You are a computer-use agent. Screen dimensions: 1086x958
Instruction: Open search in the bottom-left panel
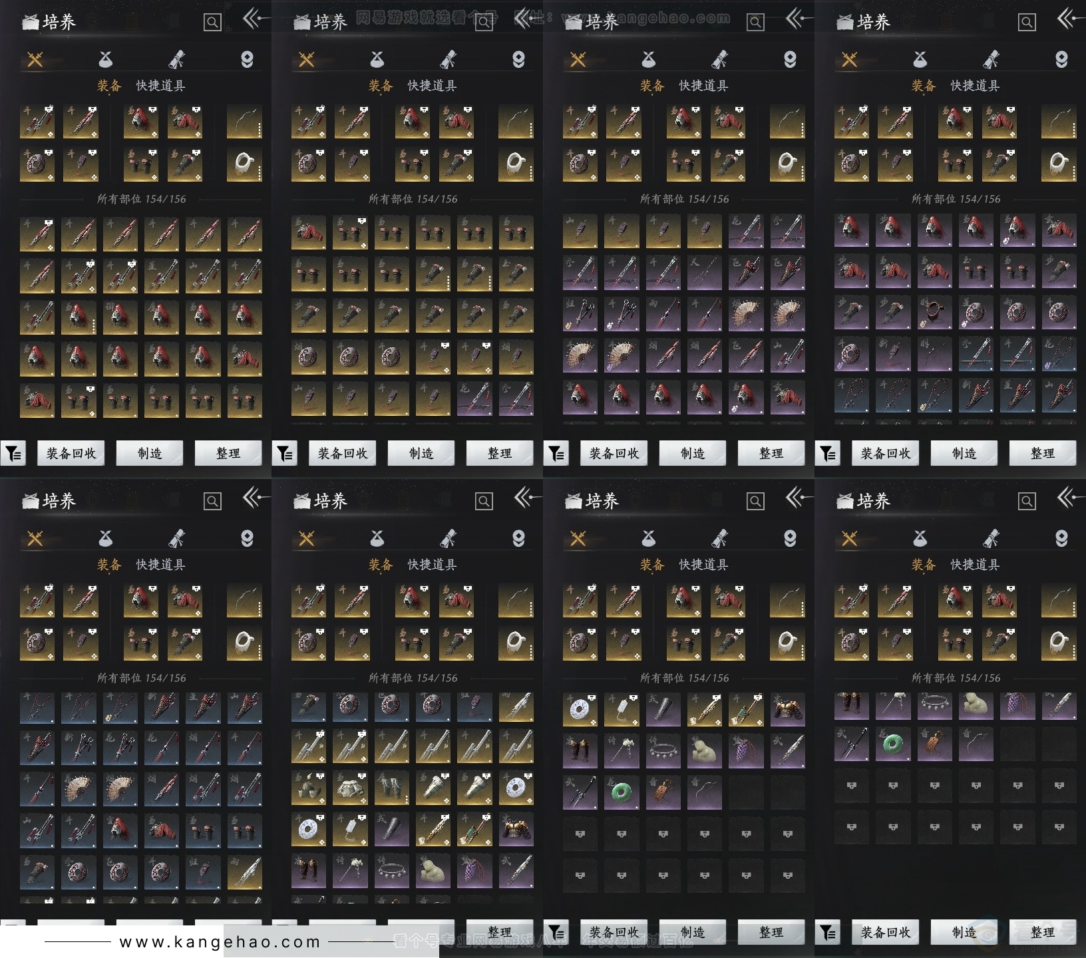click(x=212, y=502)
